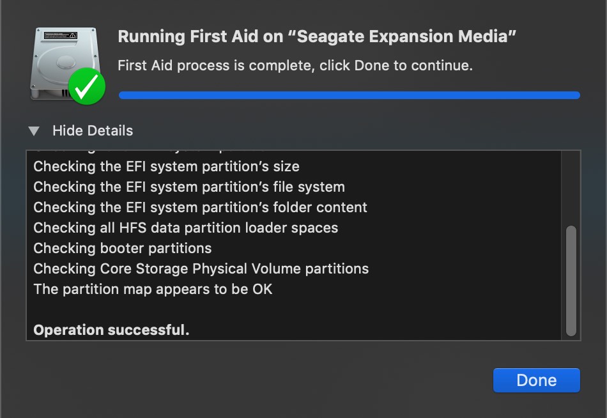Click the green checkmark badge
This screenshot has width=607, height=418.
[x=87, y=86]
